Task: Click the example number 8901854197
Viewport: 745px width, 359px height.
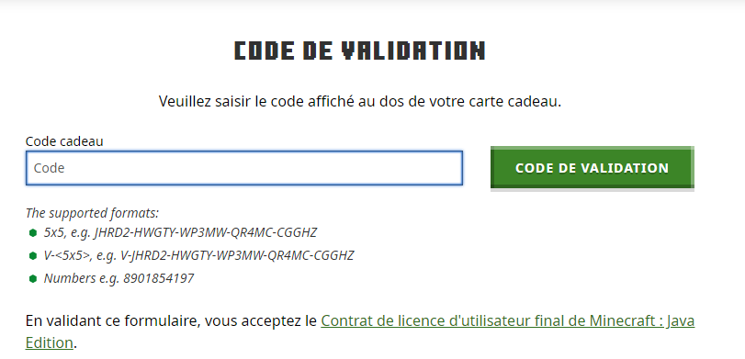Action: pyautogui.click(x=159, y=278)
